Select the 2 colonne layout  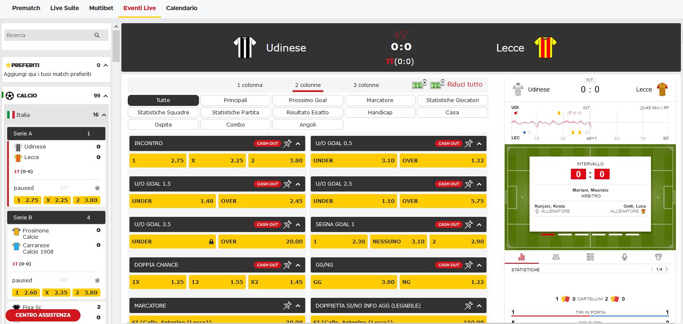click(308, 85)
